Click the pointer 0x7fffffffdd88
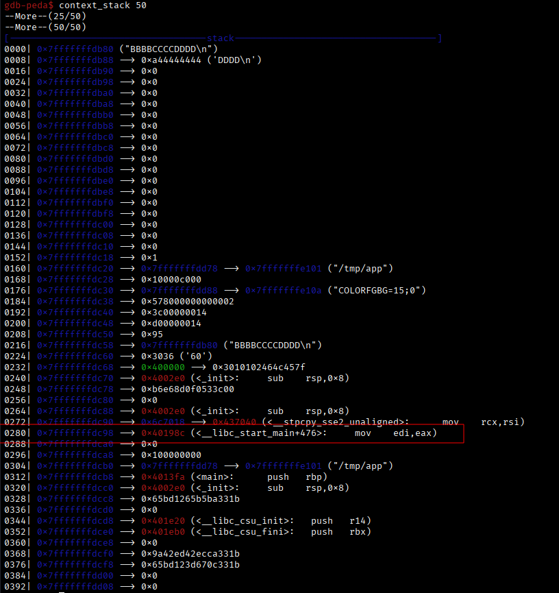The width and height of the screenshot is (559, 593). (x=179, y=291)
